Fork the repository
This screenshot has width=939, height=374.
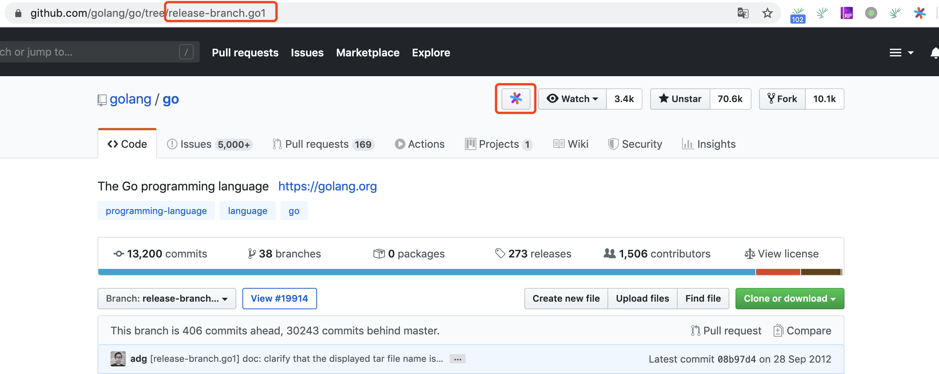pos(782,99)
